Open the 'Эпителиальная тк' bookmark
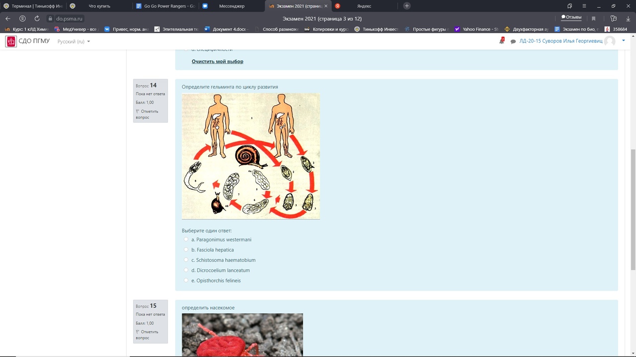 (x=176, y=29)
